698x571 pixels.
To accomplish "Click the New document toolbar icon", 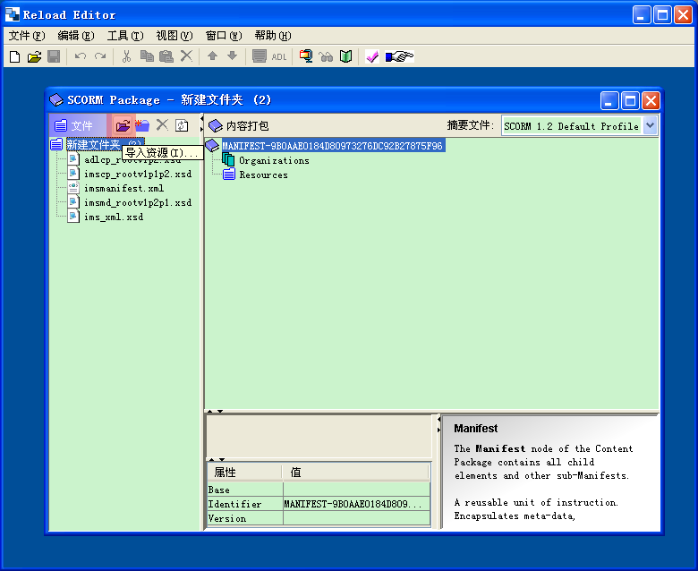I will coord(14,56).
